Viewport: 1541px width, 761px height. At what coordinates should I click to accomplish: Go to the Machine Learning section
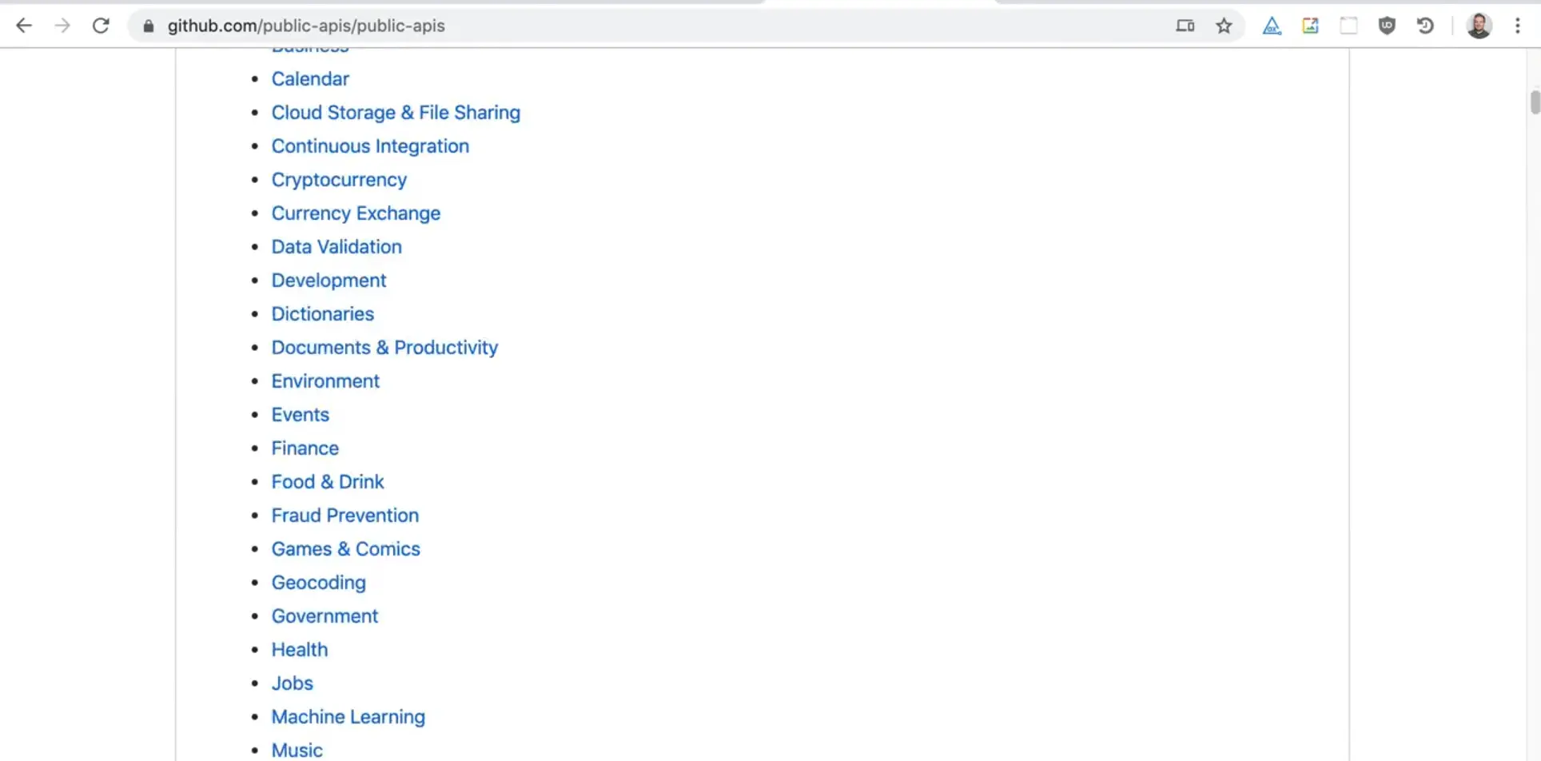pyautogui.click(x=348, y=717)
